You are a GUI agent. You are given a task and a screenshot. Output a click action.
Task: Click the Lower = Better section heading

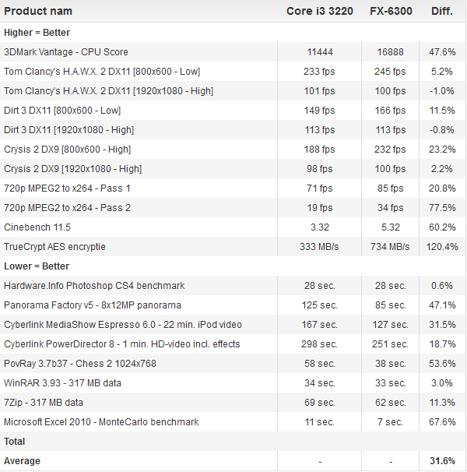(36, 266)
